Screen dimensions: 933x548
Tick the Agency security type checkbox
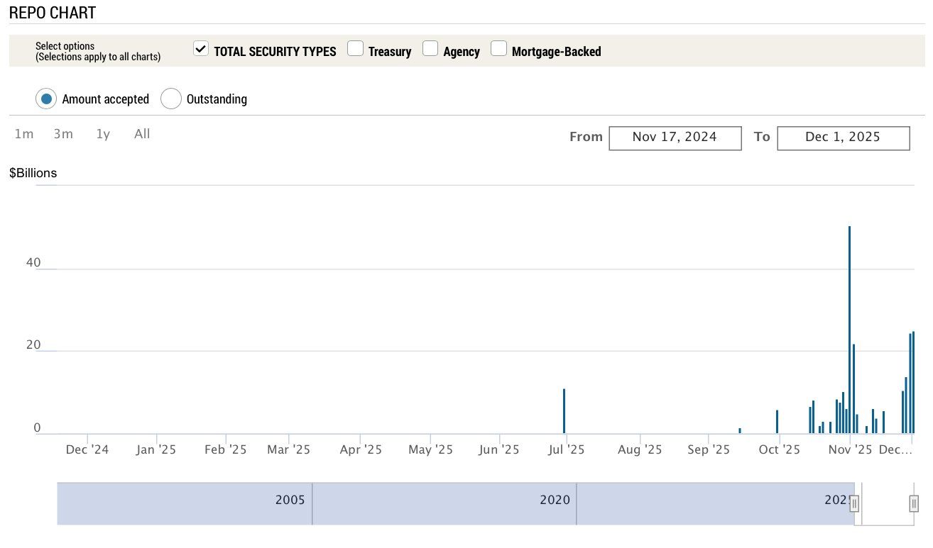[430, 49]
